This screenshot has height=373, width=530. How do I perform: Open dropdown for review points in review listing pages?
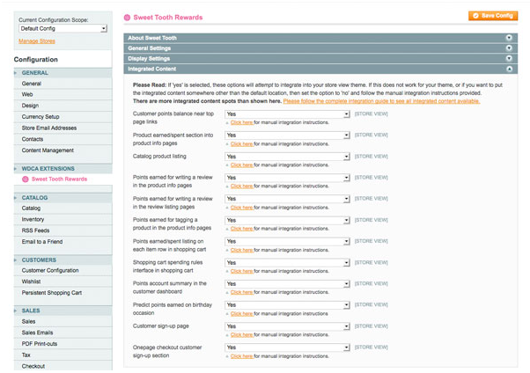click(x=287, y=199)
